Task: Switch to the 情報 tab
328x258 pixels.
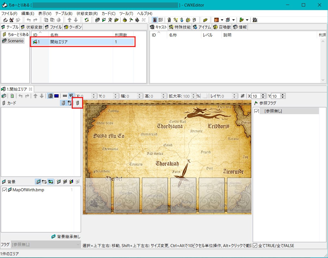Action: (240, 27)
